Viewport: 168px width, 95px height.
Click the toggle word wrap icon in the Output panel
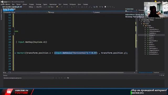pos(68,78)
